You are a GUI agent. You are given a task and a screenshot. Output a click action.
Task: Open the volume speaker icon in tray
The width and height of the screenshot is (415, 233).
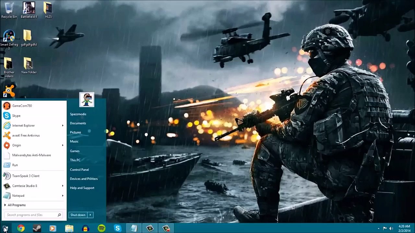coord(391,228)
